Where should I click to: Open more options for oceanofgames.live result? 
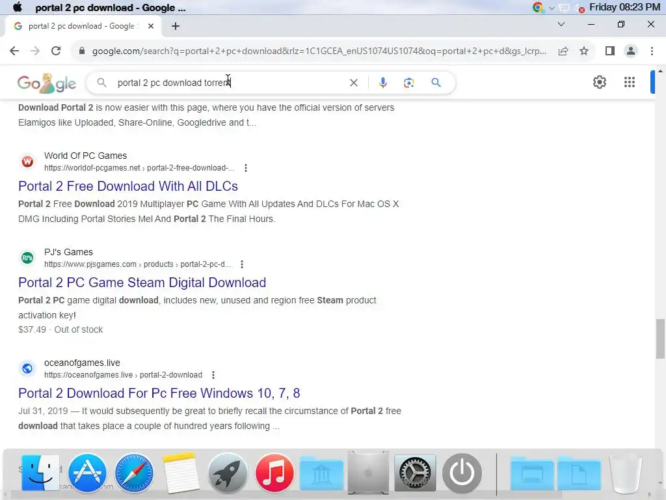(x=213, y=375)
